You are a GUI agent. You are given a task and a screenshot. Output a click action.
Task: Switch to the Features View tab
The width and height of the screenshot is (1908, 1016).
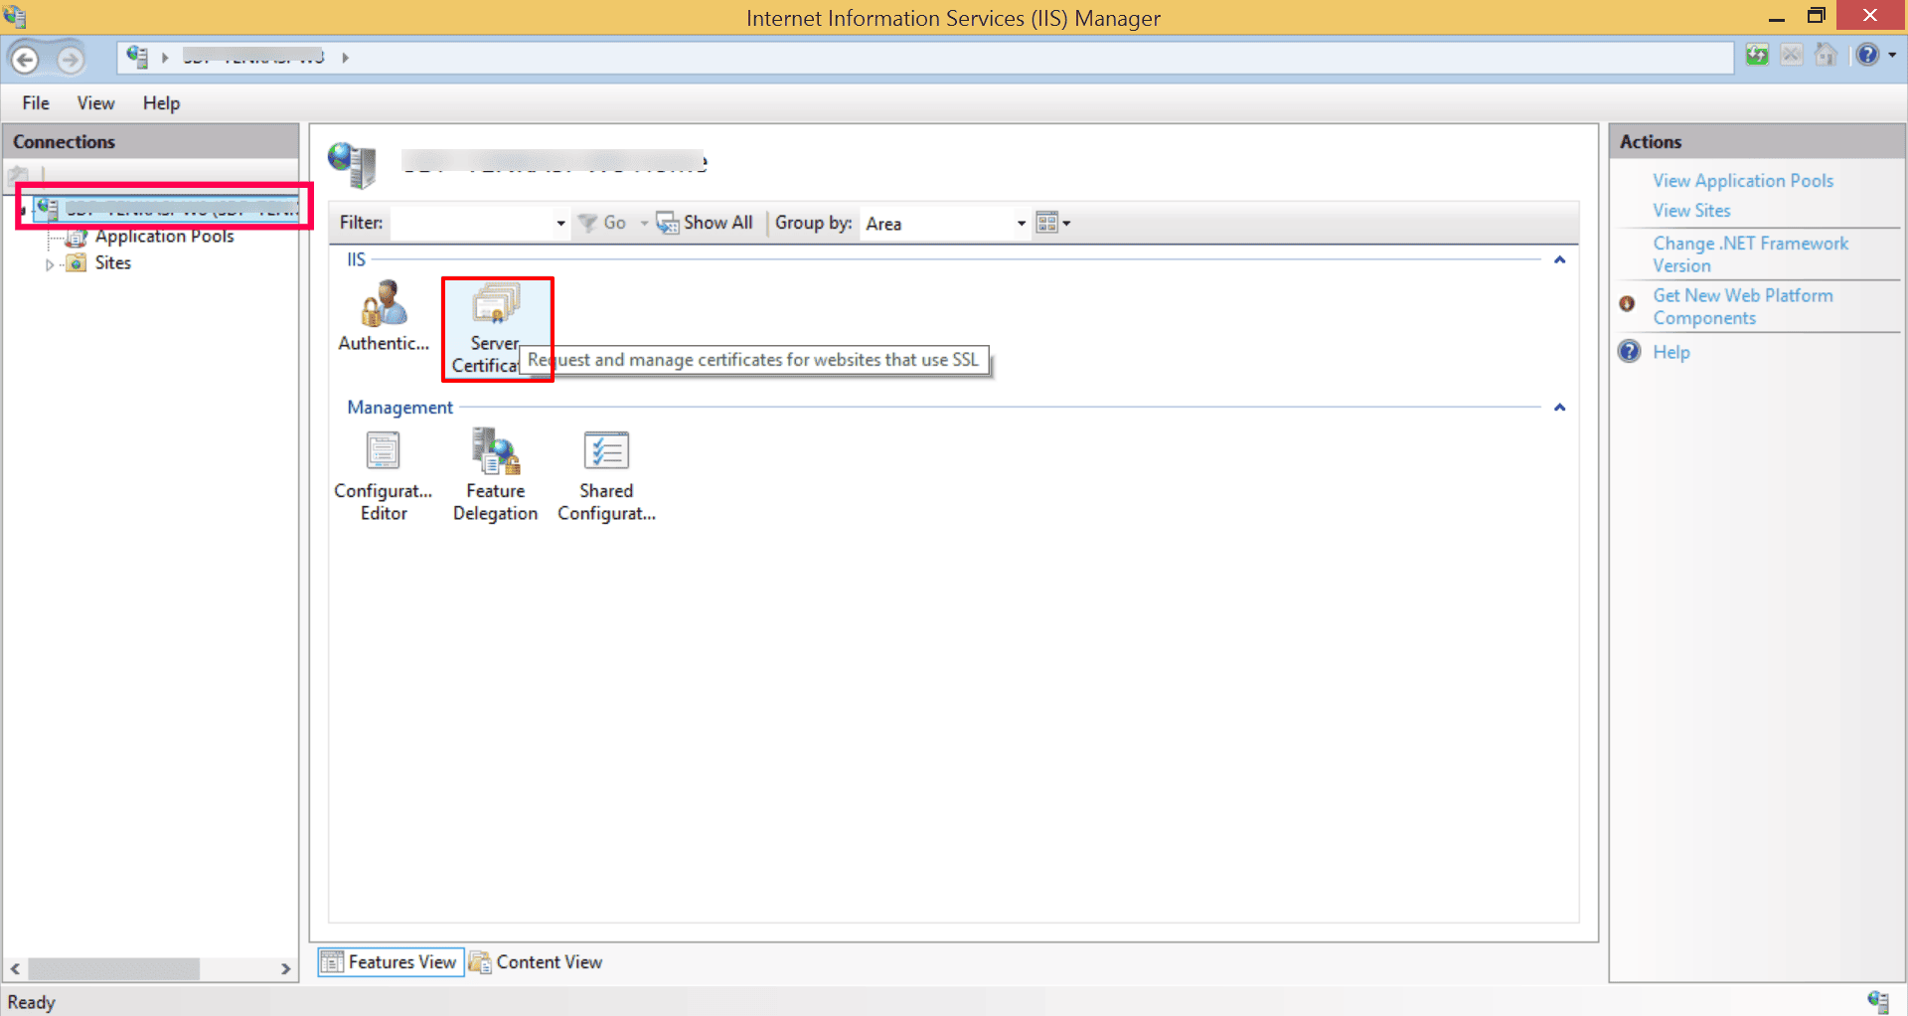391,962
